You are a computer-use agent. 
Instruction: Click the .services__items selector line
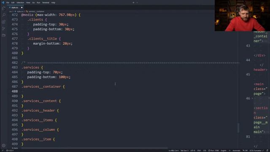tap(37, 120)
